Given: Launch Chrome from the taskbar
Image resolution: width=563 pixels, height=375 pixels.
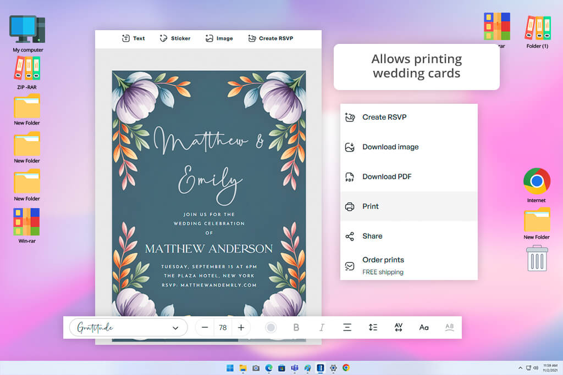Looking at the screenshot, I should tap(346, 368).
